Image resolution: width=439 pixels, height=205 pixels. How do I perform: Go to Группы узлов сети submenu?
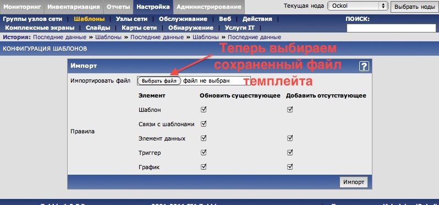point(32,19)
